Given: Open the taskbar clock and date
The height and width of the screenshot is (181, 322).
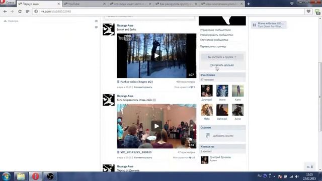Looking at the screenshot, I should point(309,176).
